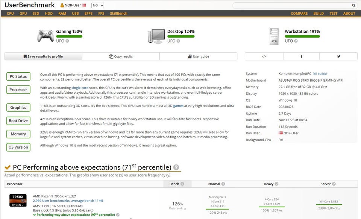
Task: Click help icon beside Heavy column
Action: pos(276,184)
